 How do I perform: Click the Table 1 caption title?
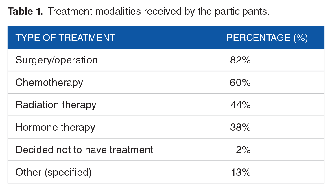click(139, 11)
